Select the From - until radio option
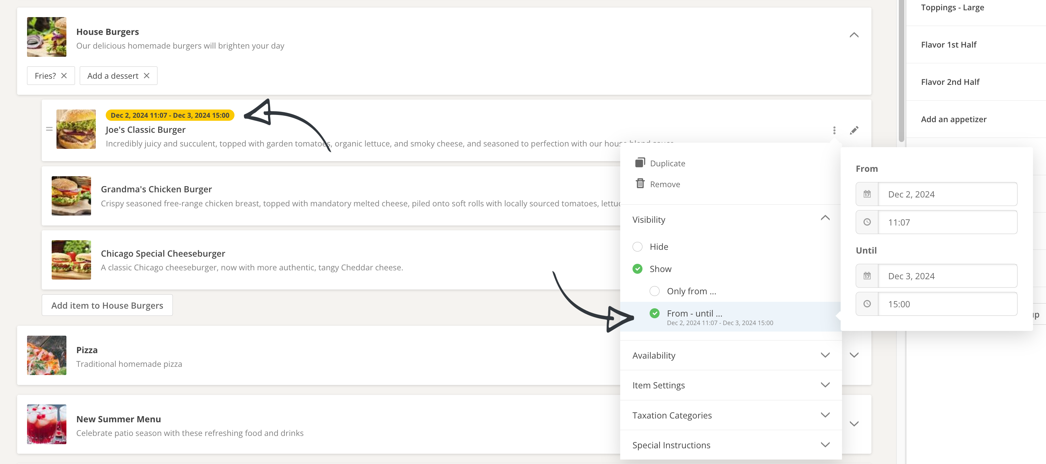 point(654,313)
